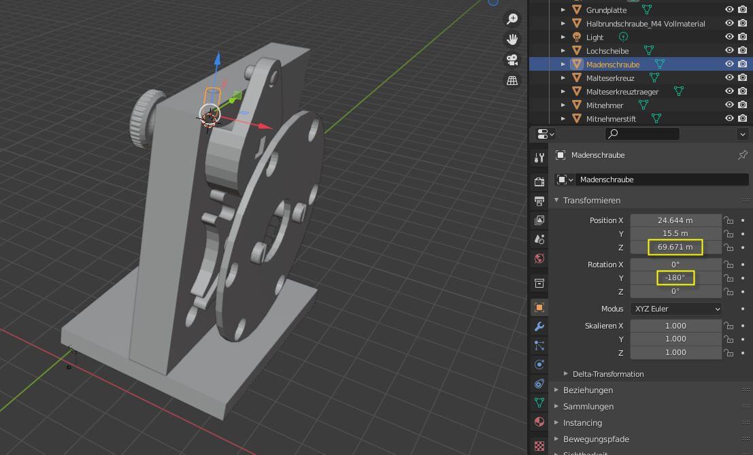
Task: Expand the Beziehungen panel
Action: (x=556, y=390)
